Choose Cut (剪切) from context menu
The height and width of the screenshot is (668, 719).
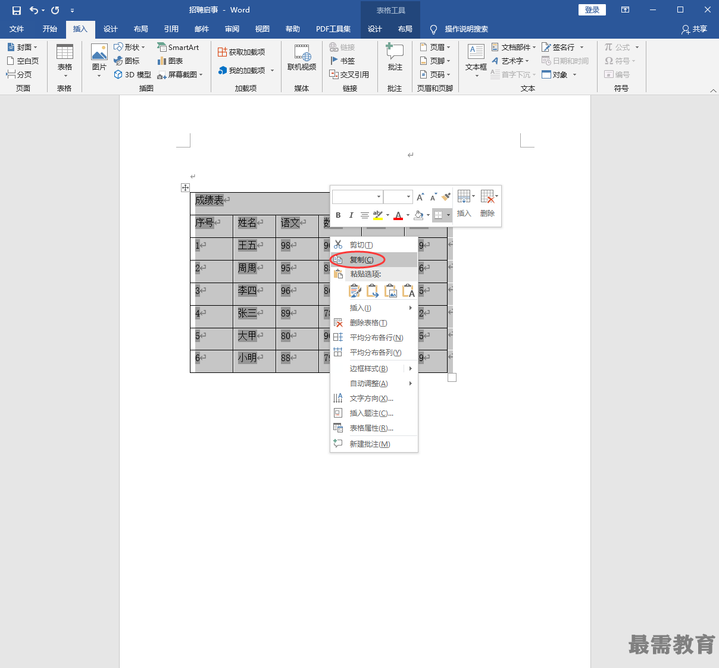(x=374, y=244)
